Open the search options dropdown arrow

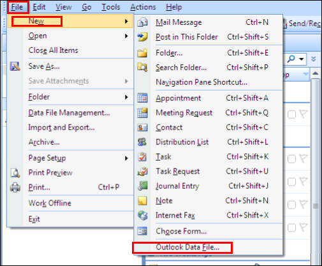[301, 59]
